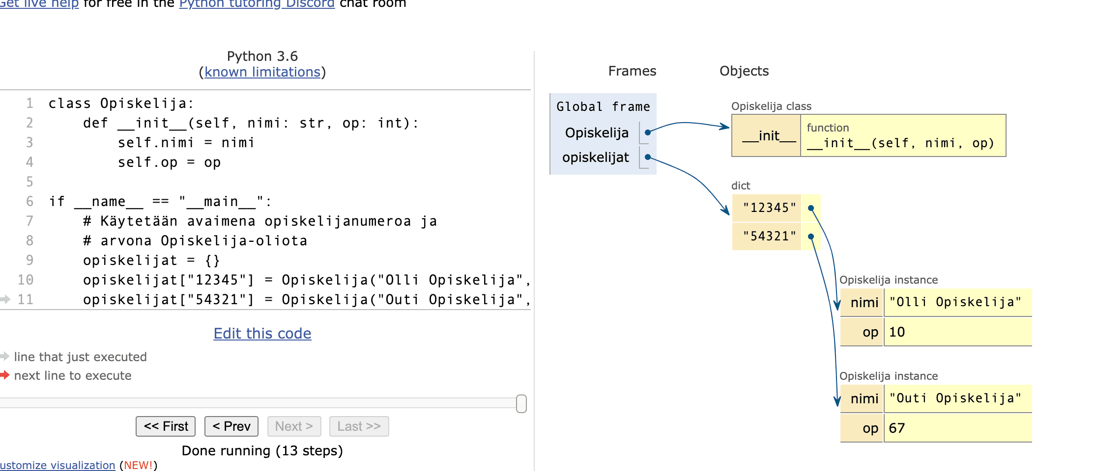Open the Edit this code link

(262, 334)
